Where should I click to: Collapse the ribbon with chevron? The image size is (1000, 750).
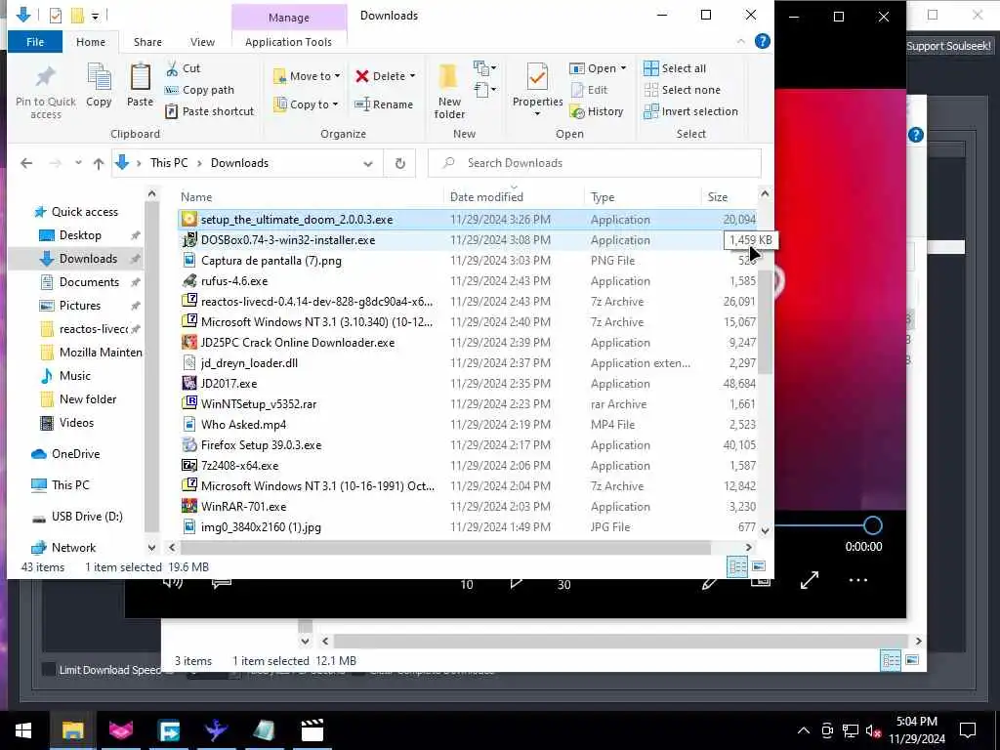tap(740, 41)
